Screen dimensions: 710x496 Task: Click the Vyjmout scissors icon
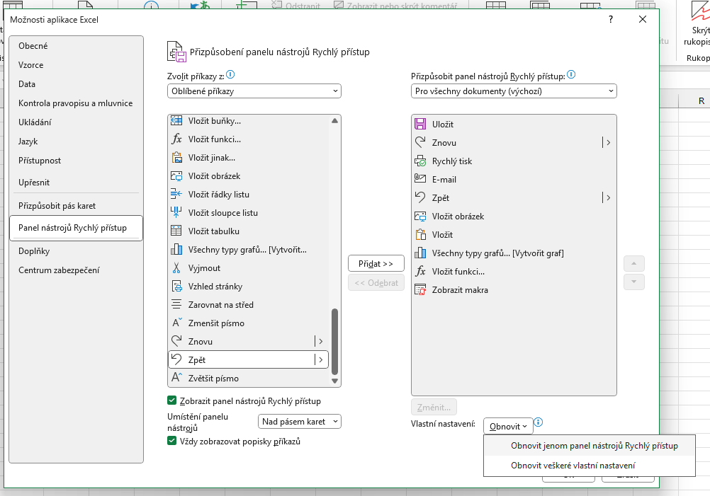coord(176,268)
